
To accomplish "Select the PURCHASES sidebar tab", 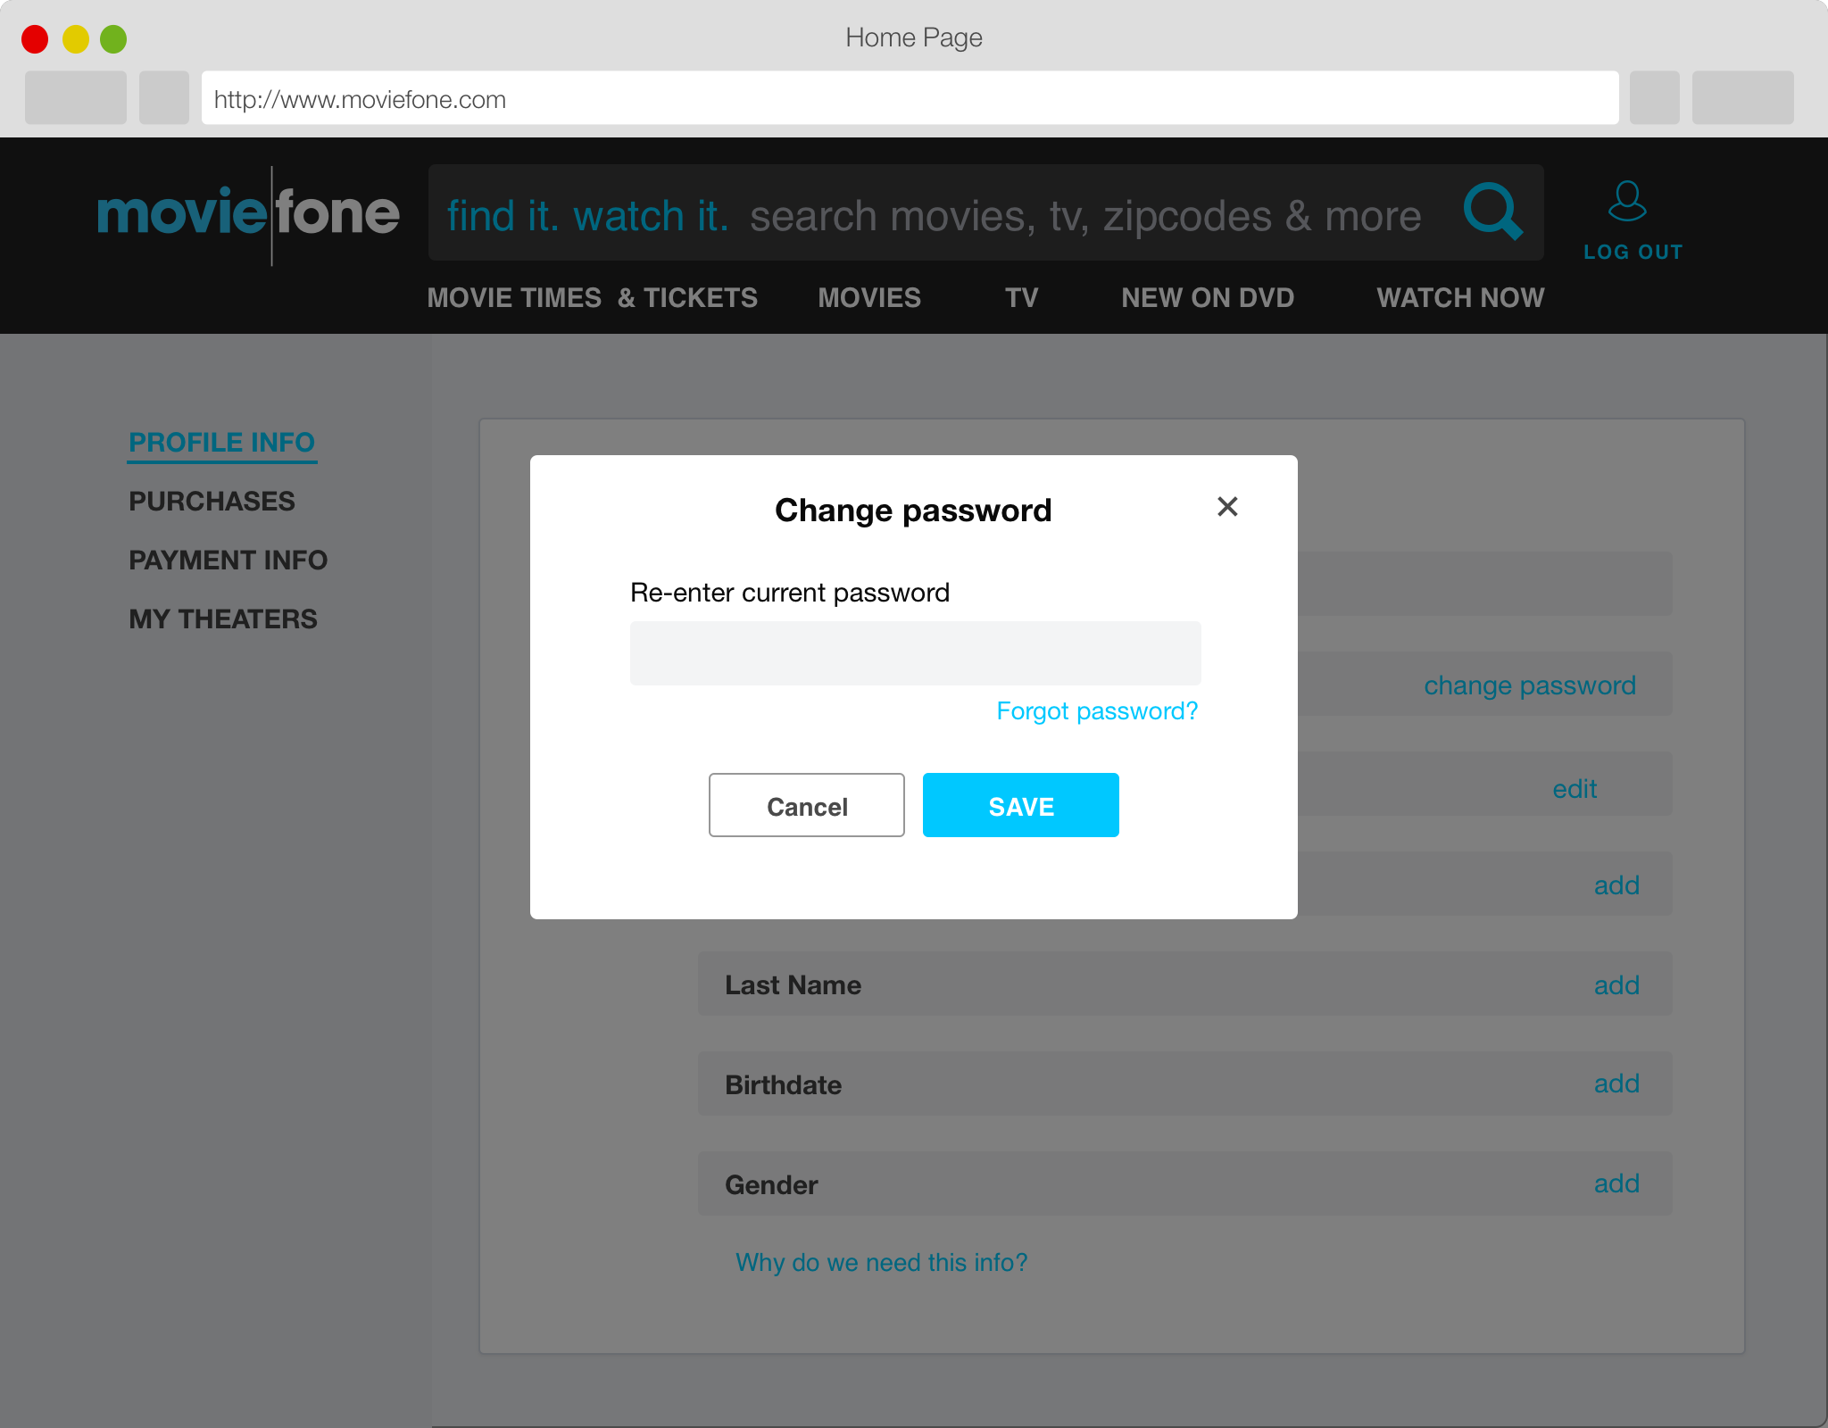I will pos(212,502).
